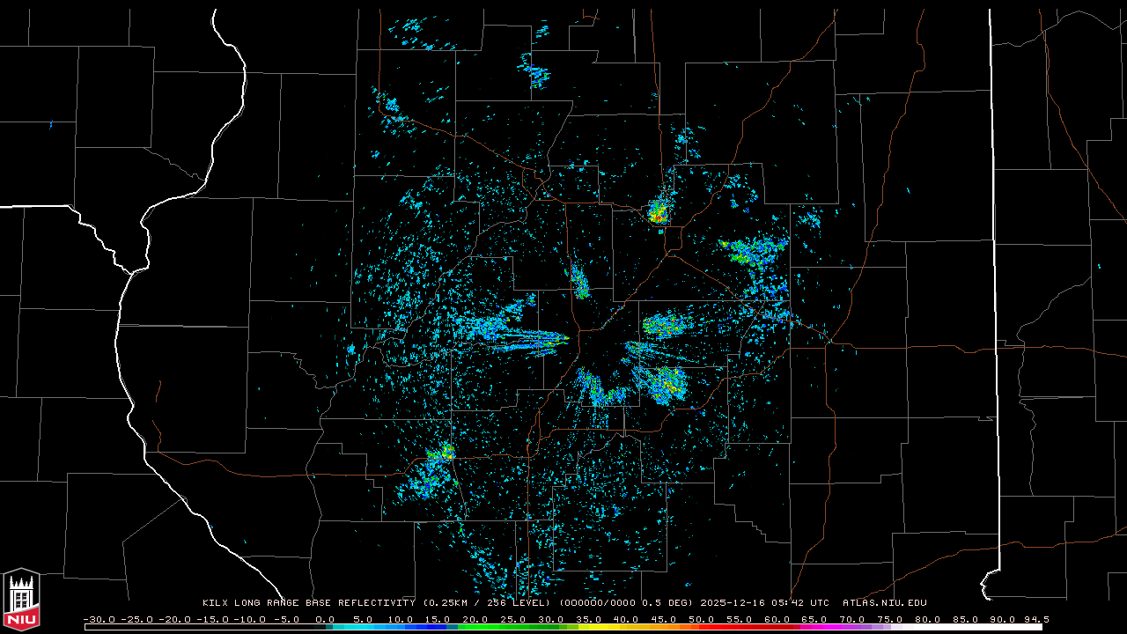This screenshot has width=1127, height=634.
Task: Click the '94.5' color scale label
Action: 1036,619
